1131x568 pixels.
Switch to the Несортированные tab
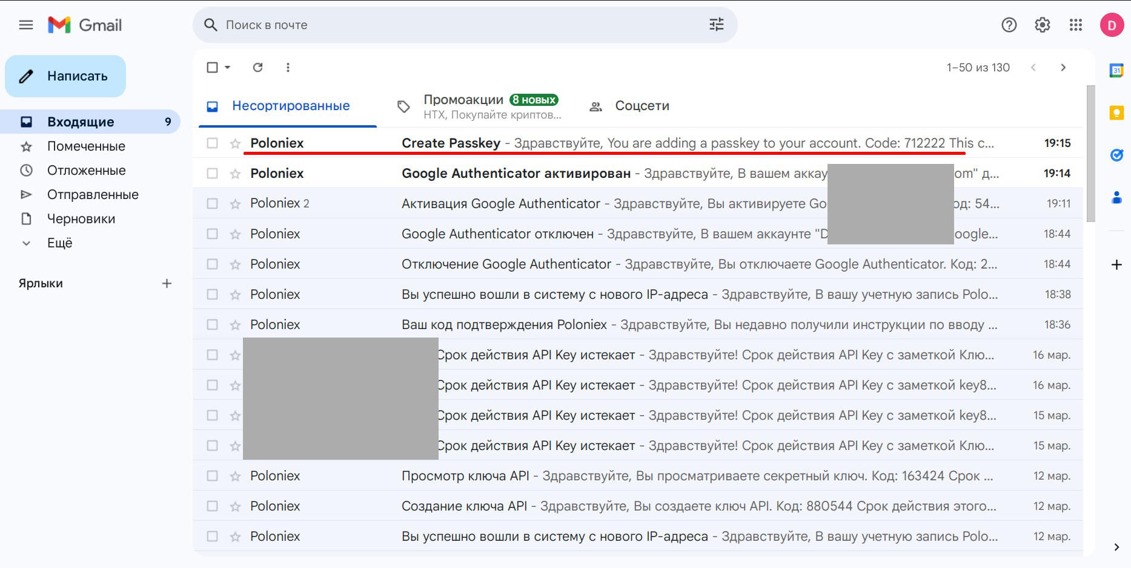tap(288, 106)
